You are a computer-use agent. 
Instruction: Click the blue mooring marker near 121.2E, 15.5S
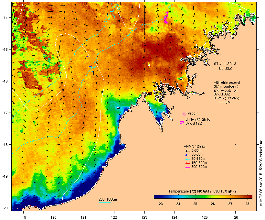tap(90, 66)
